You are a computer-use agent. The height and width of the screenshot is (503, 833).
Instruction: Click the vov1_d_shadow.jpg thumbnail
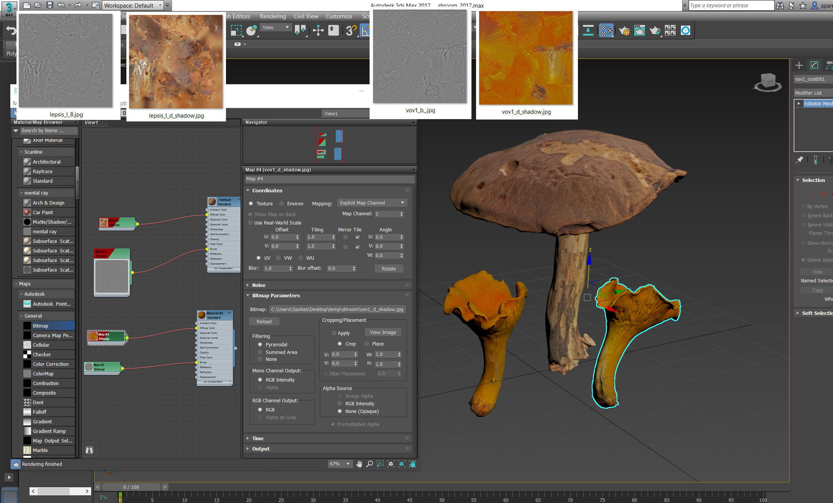(x=526, y=58)
